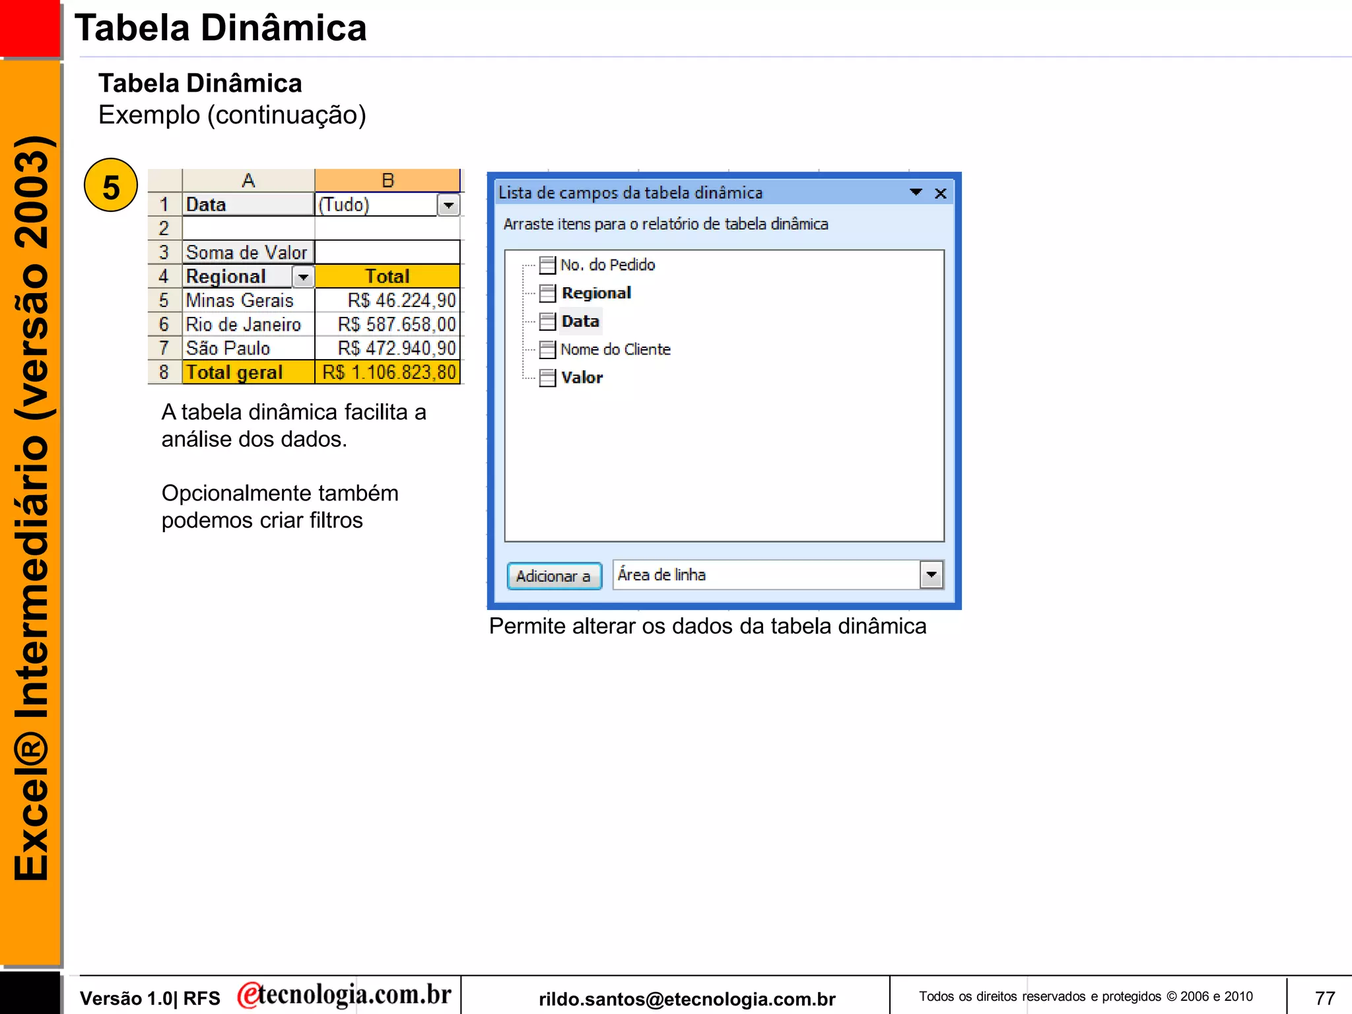Click the R$ 1.106.823,80 grand total cell
The height and width of the screenshot is (1014, 1352).
(388, 372)
